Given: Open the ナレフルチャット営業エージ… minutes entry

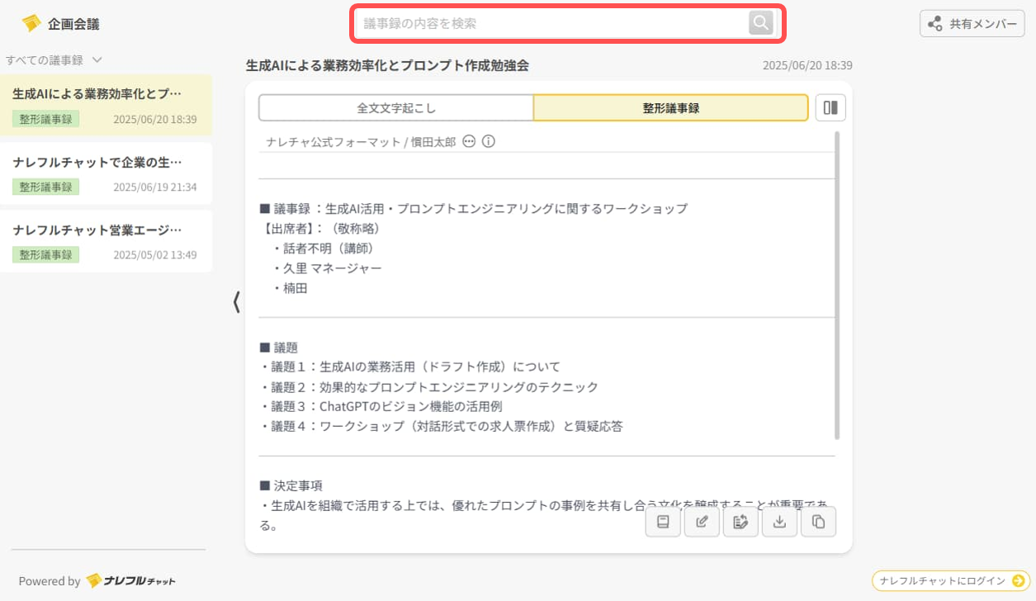Looking at the screenshot, I should 107,241.
